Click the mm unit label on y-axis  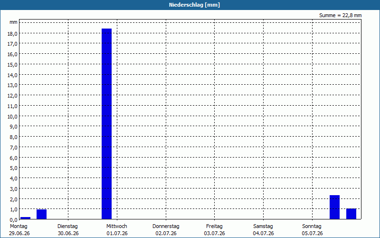pos(14,22)
